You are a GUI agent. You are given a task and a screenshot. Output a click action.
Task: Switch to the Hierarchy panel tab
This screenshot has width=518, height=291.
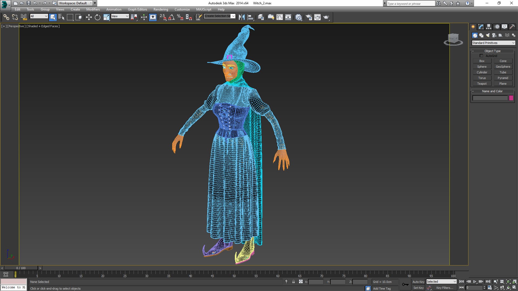pos(489,27)
